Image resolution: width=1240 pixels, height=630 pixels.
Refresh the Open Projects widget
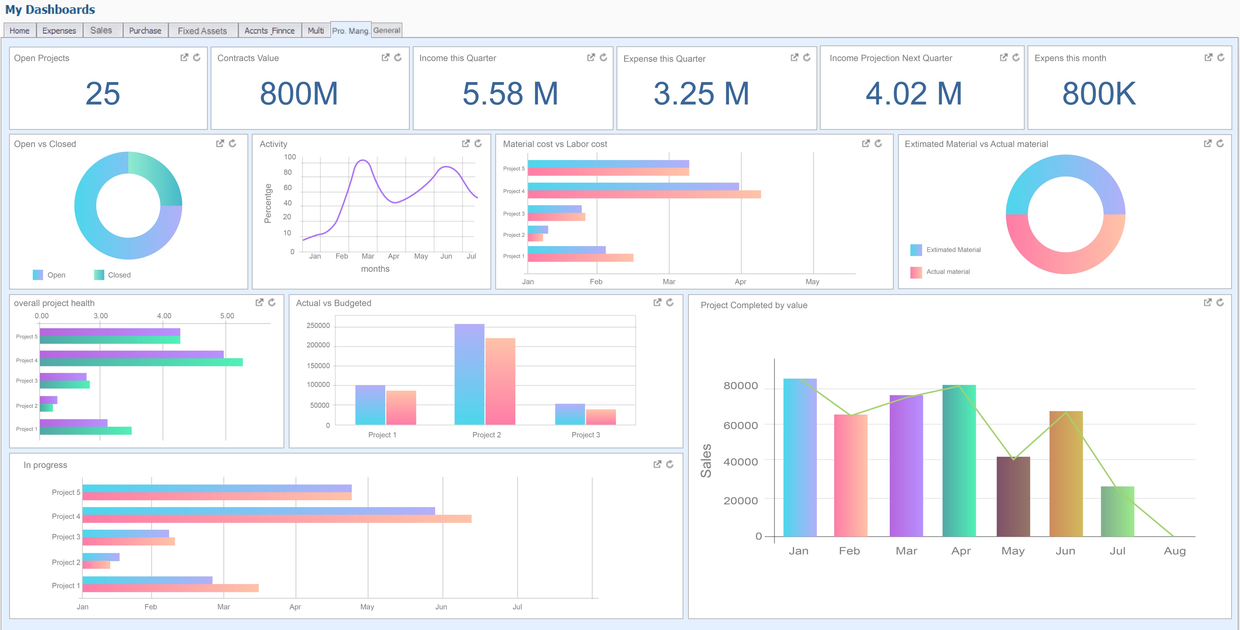(197, 57)
